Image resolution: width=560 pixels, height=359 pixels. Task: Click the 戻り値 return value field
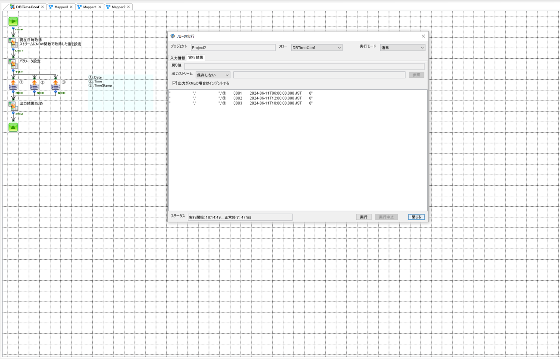[x=304, y=66]
